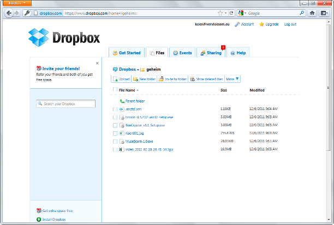The height and width of the screenshot is (225, 334).
Task: Check the box for Koen001.jpg
Action: pos(115,133)
